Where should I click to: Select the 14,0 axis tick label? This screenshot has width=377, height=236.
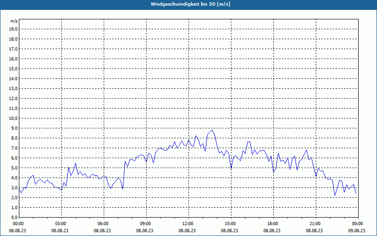(13, 78)
